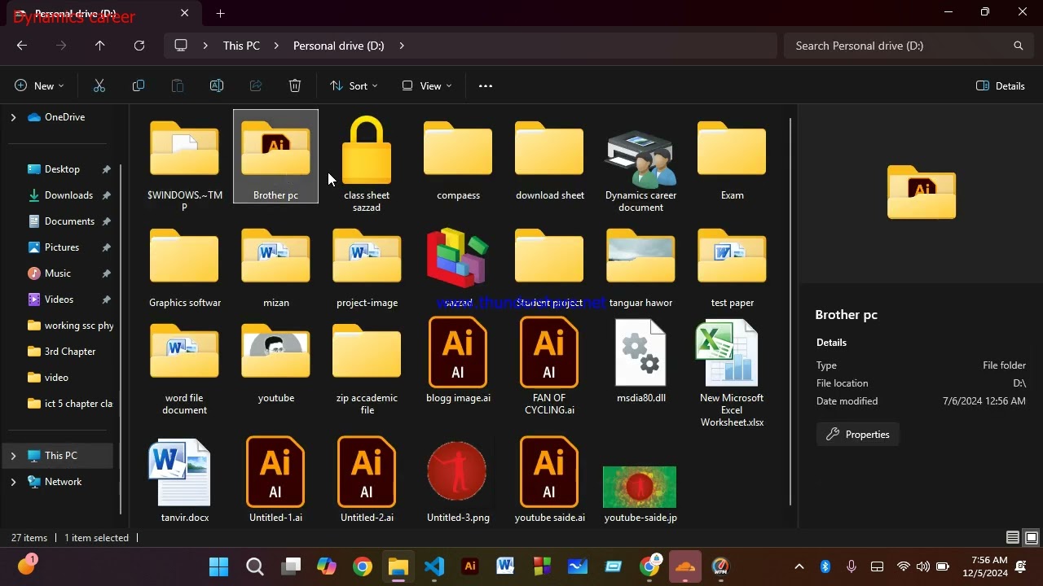This screenshot has height=586, width=1043.
Task: Expand the This PC tree node
Action: coord(13,456)
